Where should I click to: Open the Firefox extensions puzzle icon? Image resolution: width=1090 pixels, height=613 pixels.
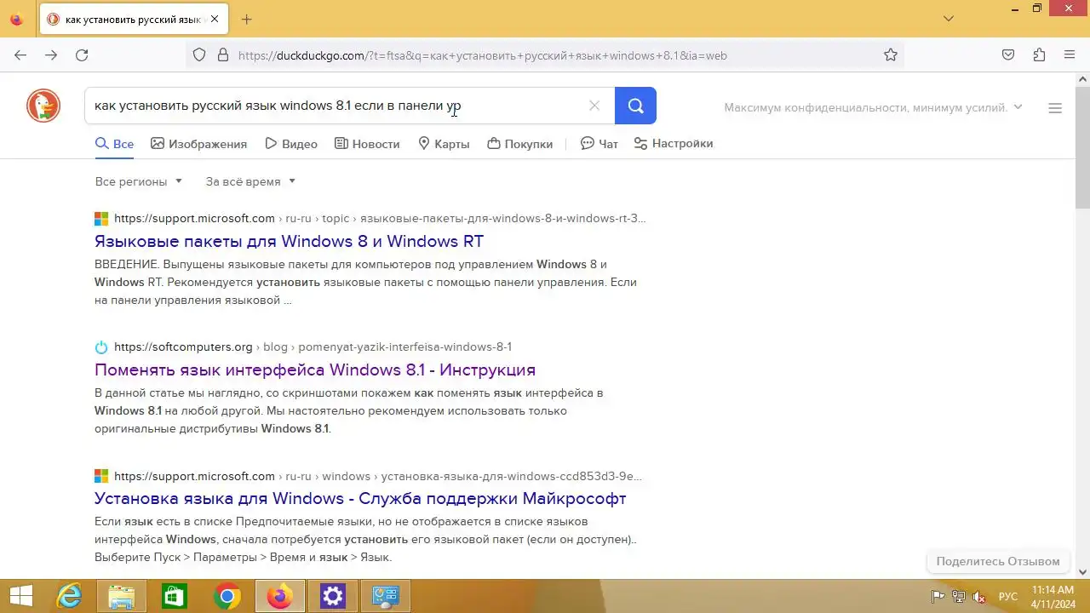[x=1039, y=55]
